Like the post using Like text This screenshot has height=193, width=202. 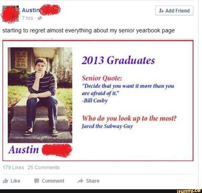15,181
